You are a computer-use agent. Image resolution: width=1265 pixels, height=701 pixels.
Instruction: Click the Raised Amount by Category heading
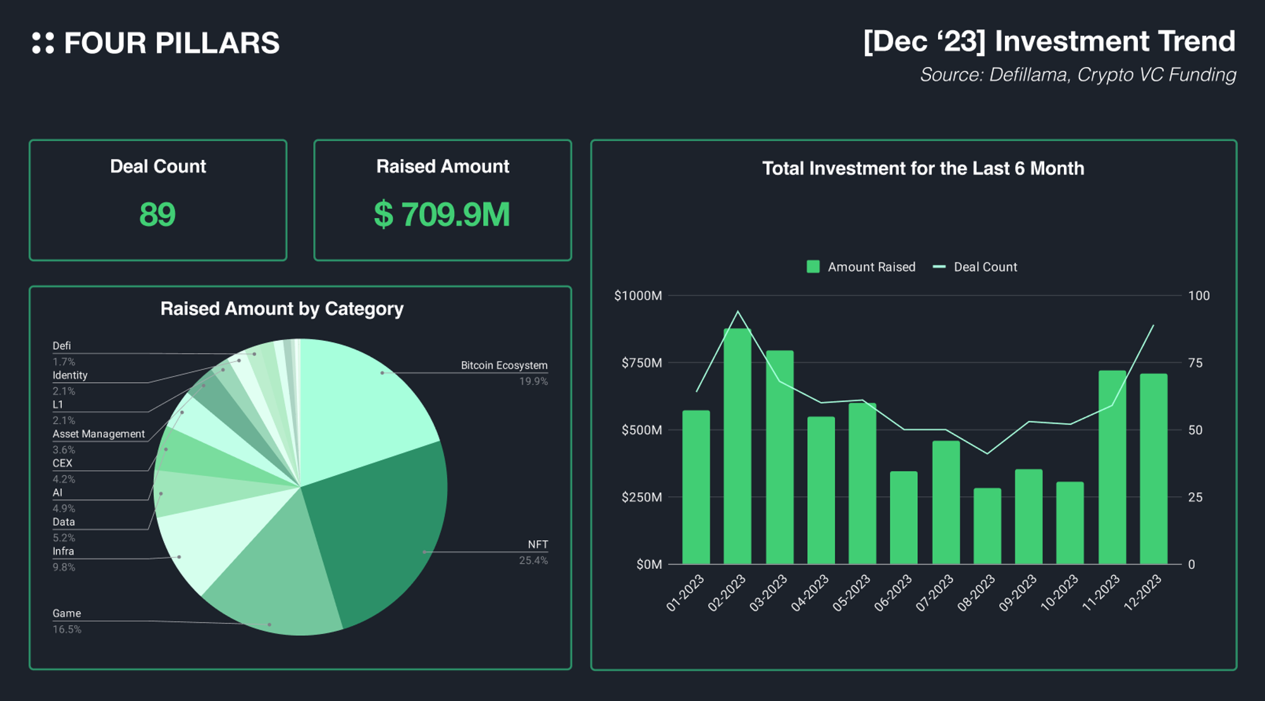281,308
